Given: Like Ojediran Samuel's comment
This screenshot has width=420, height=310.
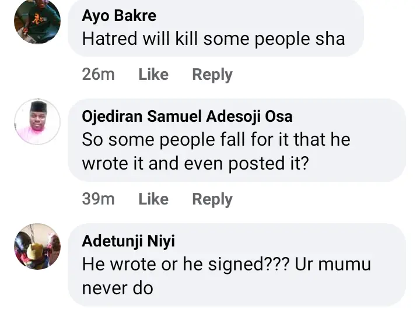Looking at the screenshot, I should click(153, 199).
